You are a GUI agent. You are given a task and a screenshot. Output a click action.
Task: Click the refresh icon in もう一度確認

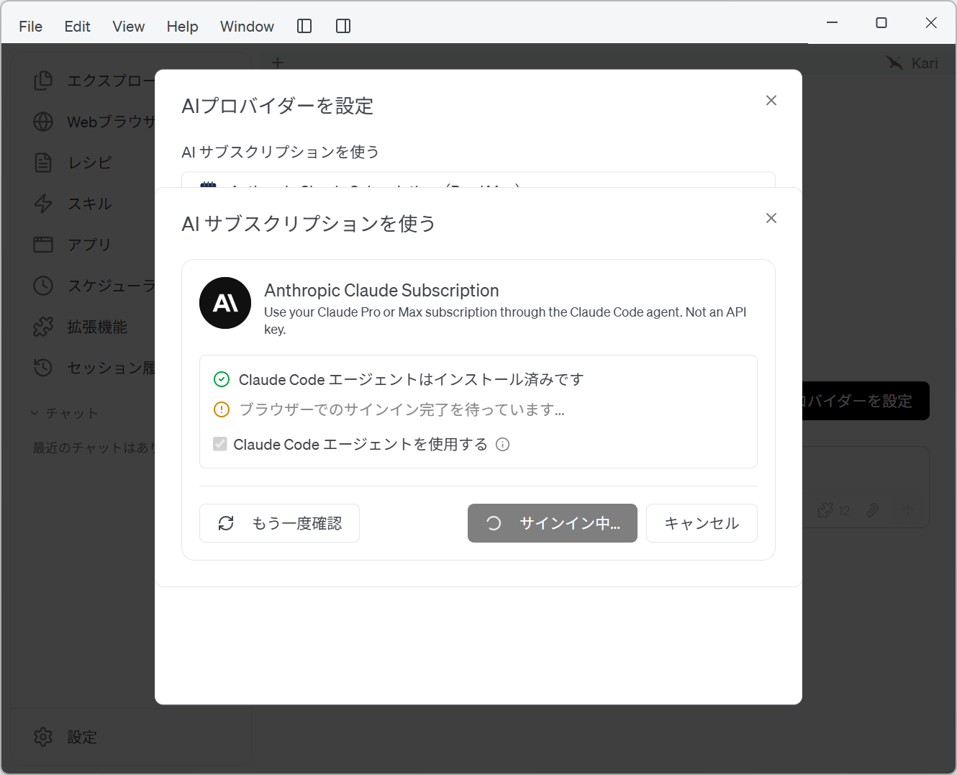pyautogui.click(x=226, y=523)
